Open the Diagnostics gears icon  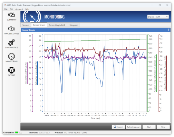pyautogui.click(x=12, y=42)
